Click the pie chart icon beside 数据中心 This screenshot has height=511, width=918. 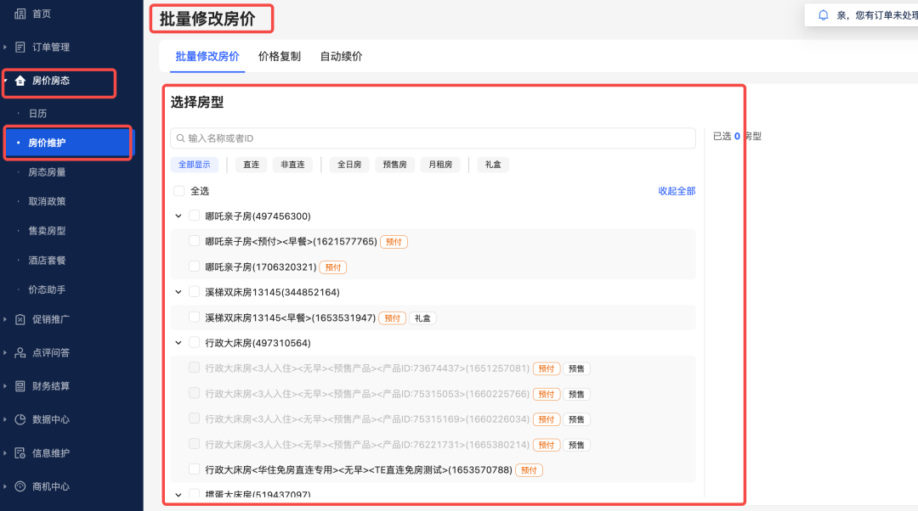20,419
